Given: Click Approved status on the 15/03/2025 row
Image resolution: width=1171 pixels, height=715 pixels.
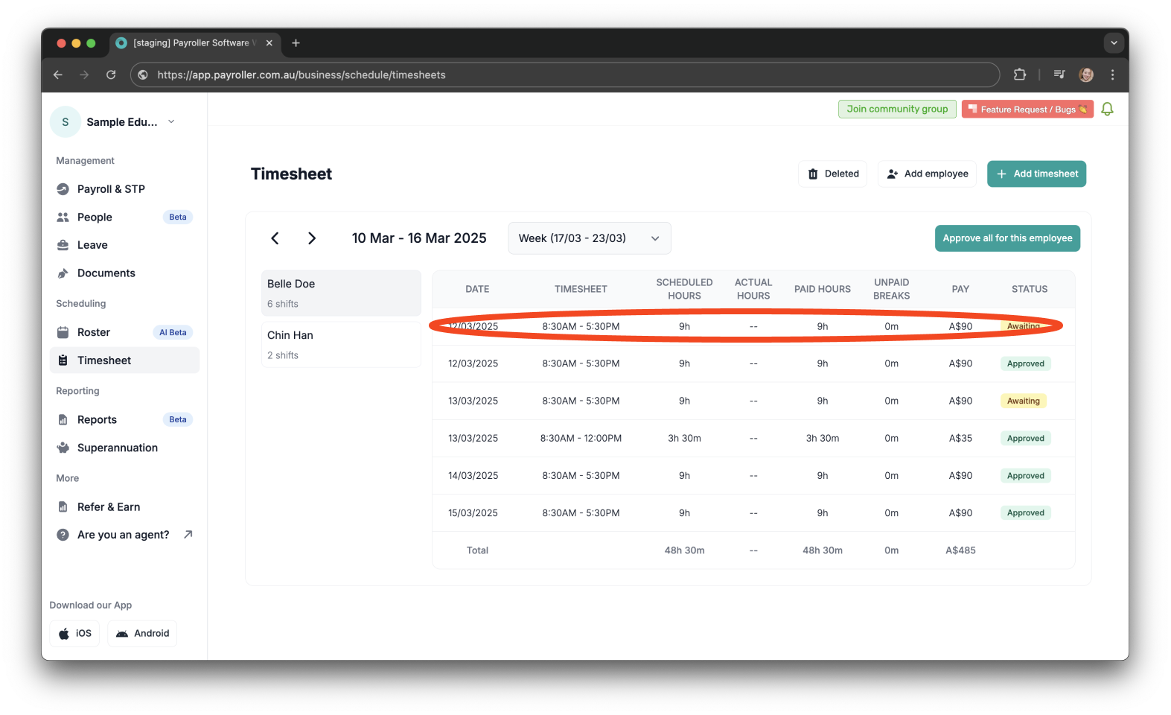Looking at the screenshot, I should pos(1026,512).
